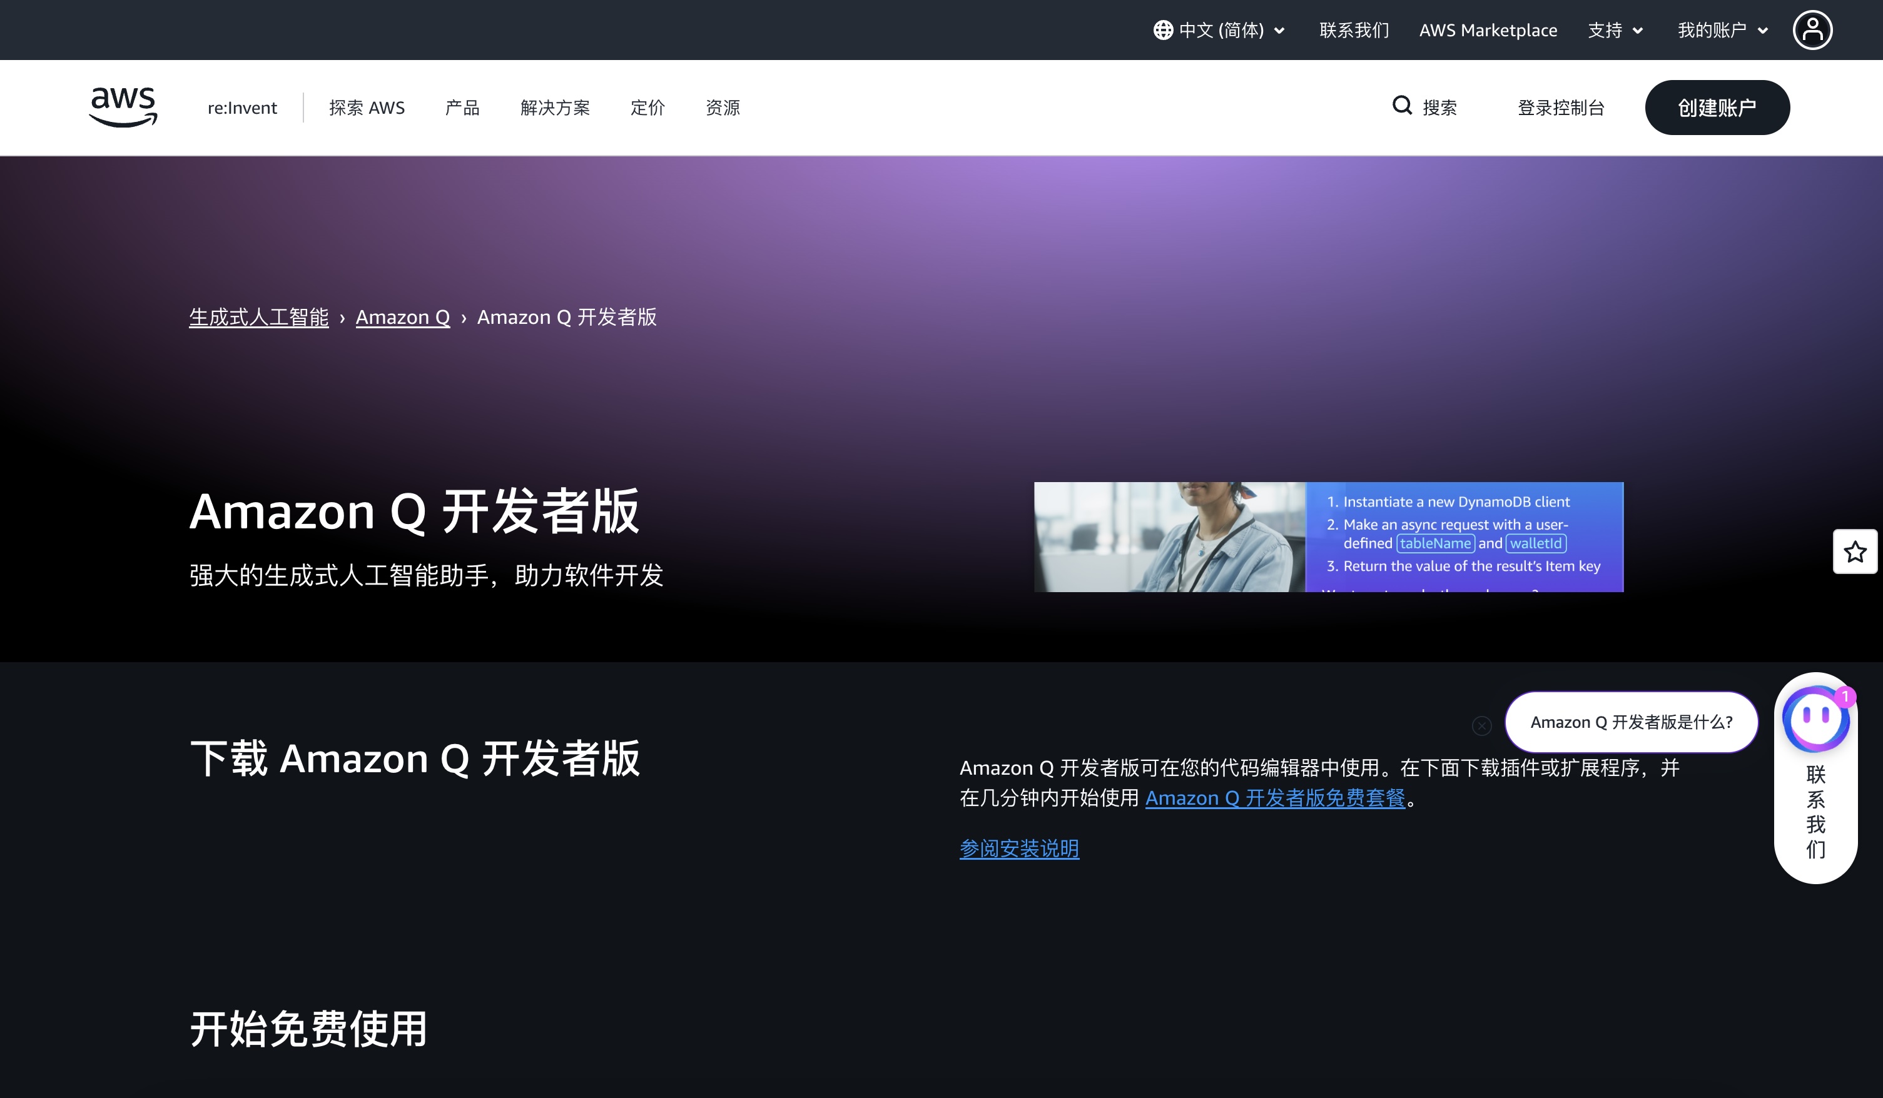Screen dimensions: 1883x1098
Task: Click the 生成式人工智能 breadcrumb link
Action: [x=258, y=318]
